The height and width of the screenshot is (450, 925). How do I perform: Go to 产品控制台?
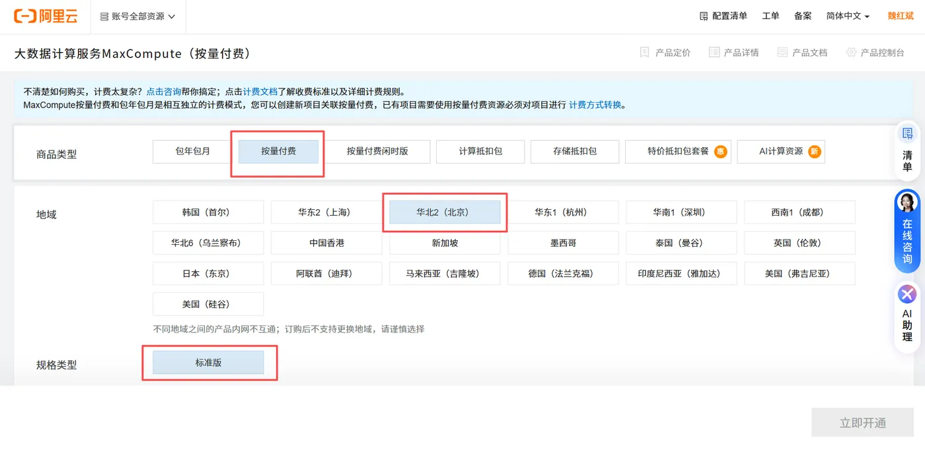[875, 52]
